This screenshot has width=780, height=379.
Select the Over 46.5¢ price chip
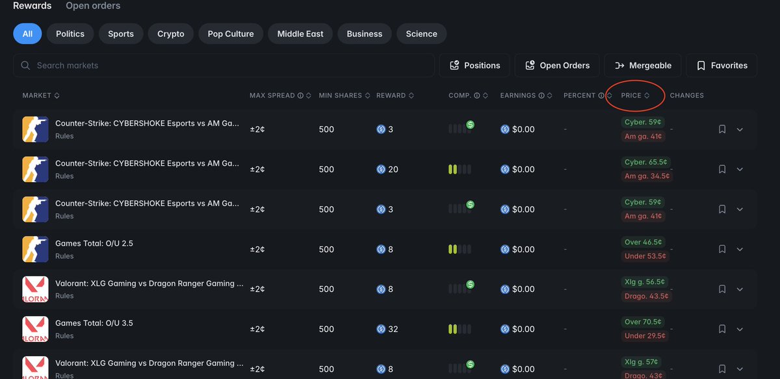pyautogui.click(x=643, y=242)
